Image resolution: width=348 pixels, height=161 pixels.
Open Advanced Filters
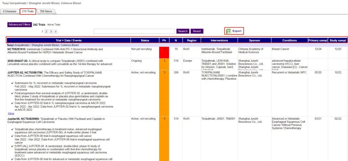click(x=20, y=24)
